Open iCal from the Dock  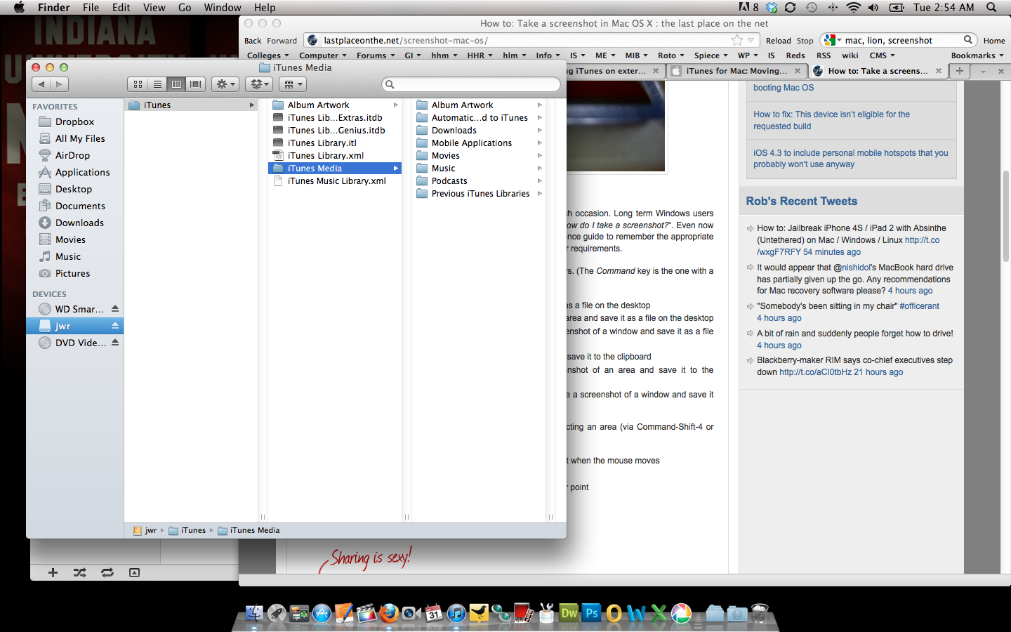[434, 613]
